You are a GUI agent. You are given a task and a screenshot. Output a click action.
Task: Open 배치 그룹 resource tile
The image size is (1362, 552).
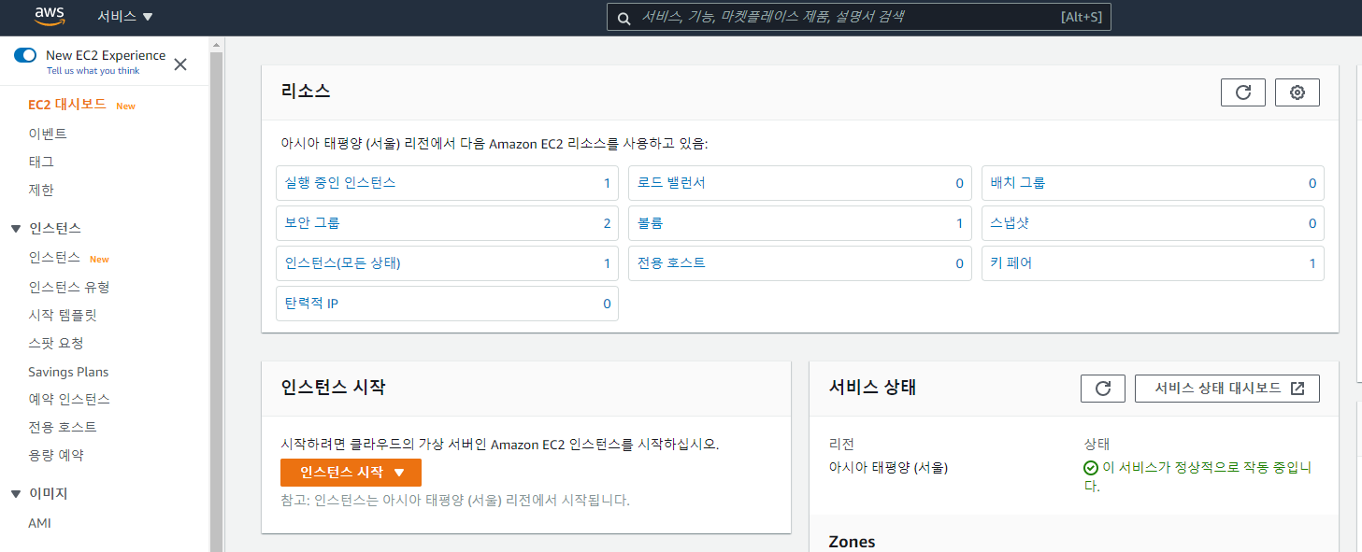point(1153,183)
